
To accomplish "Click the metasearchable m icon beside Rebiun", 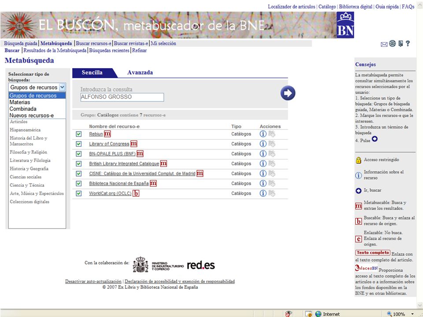I will 108,133.
